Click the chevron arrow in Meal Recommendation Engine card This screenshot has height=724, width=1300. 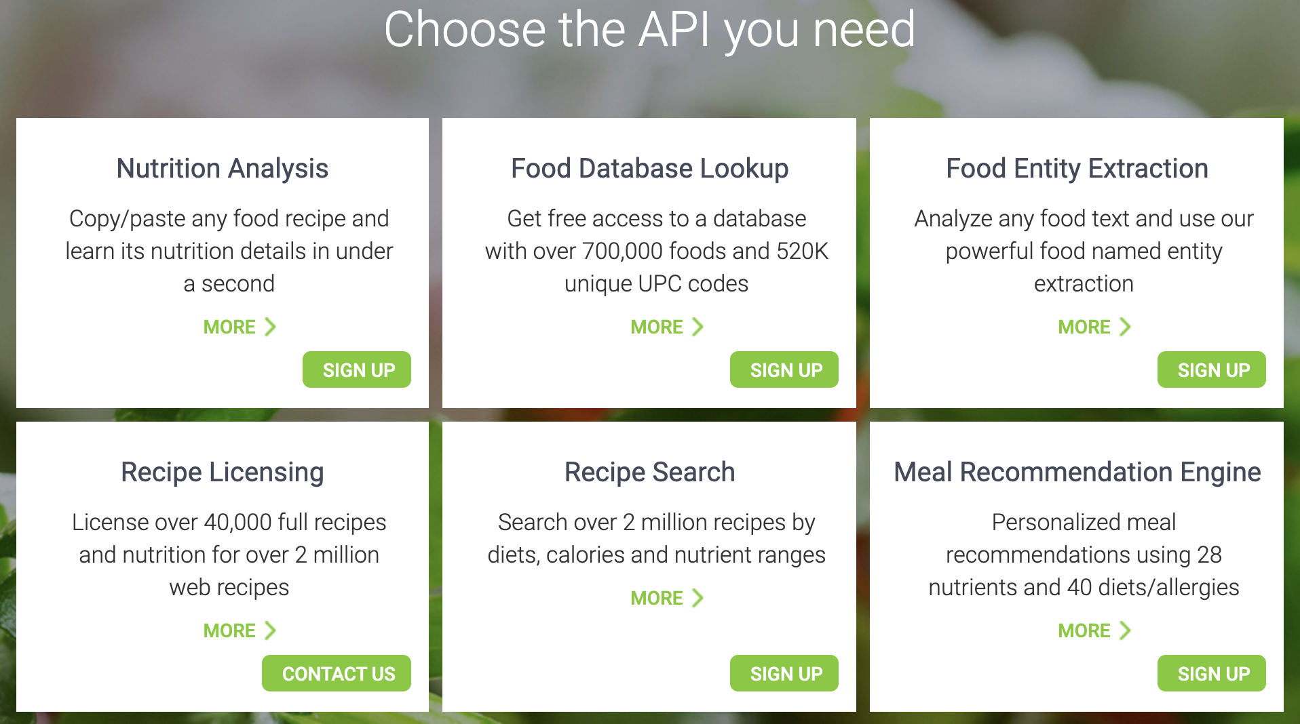pos(1125,630)
